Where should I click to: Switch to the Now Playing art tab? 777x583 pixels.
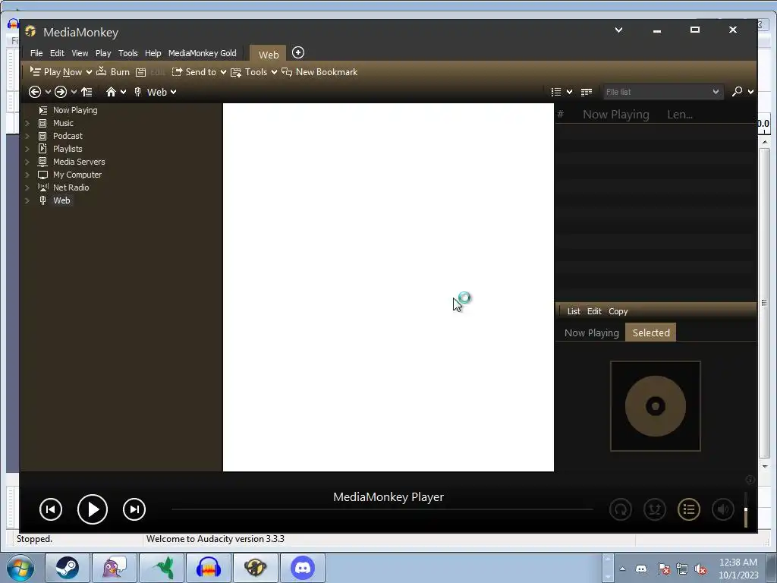click(x=592, y=332)
